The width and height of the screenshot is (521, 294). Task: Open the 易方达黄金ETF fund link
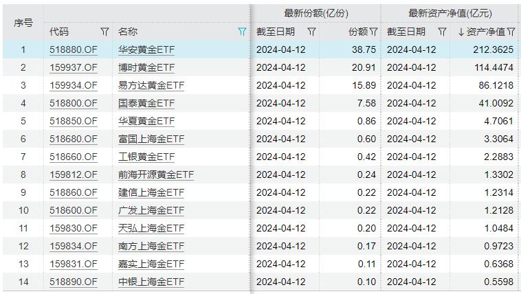151,85
